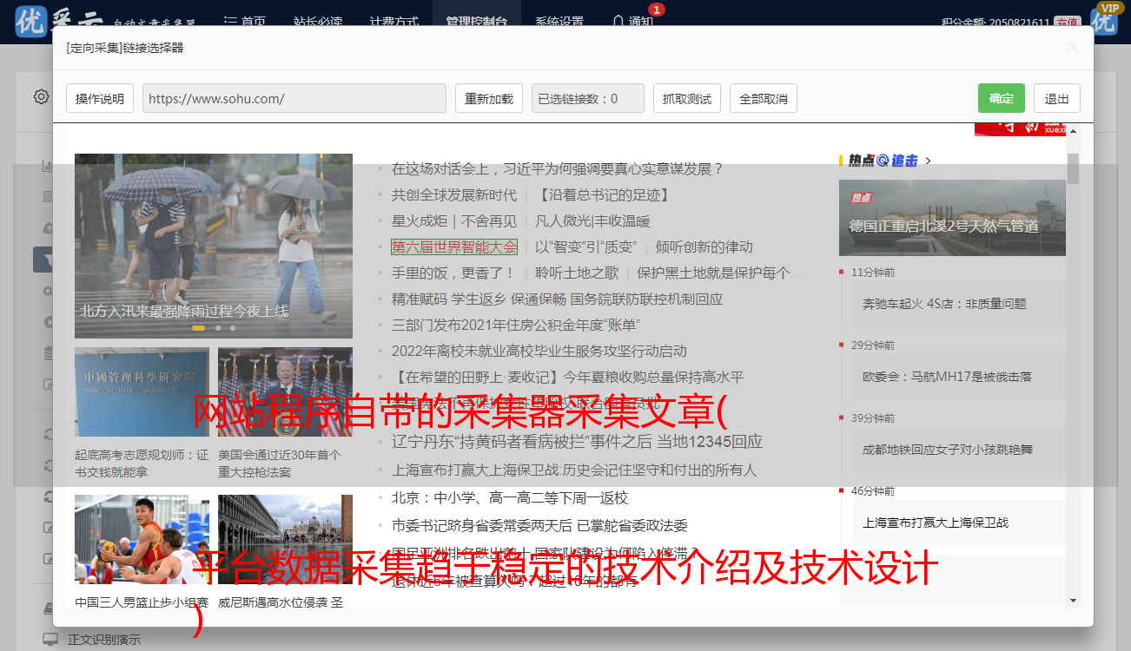Select link 辽宁丹东"持黄码者看病被拦"事件
Screen dimensions: 1131x651
[x=577, y=441]
